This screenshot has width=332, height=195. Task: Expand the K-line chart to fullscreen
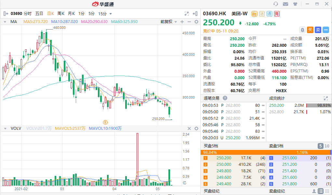187,14
